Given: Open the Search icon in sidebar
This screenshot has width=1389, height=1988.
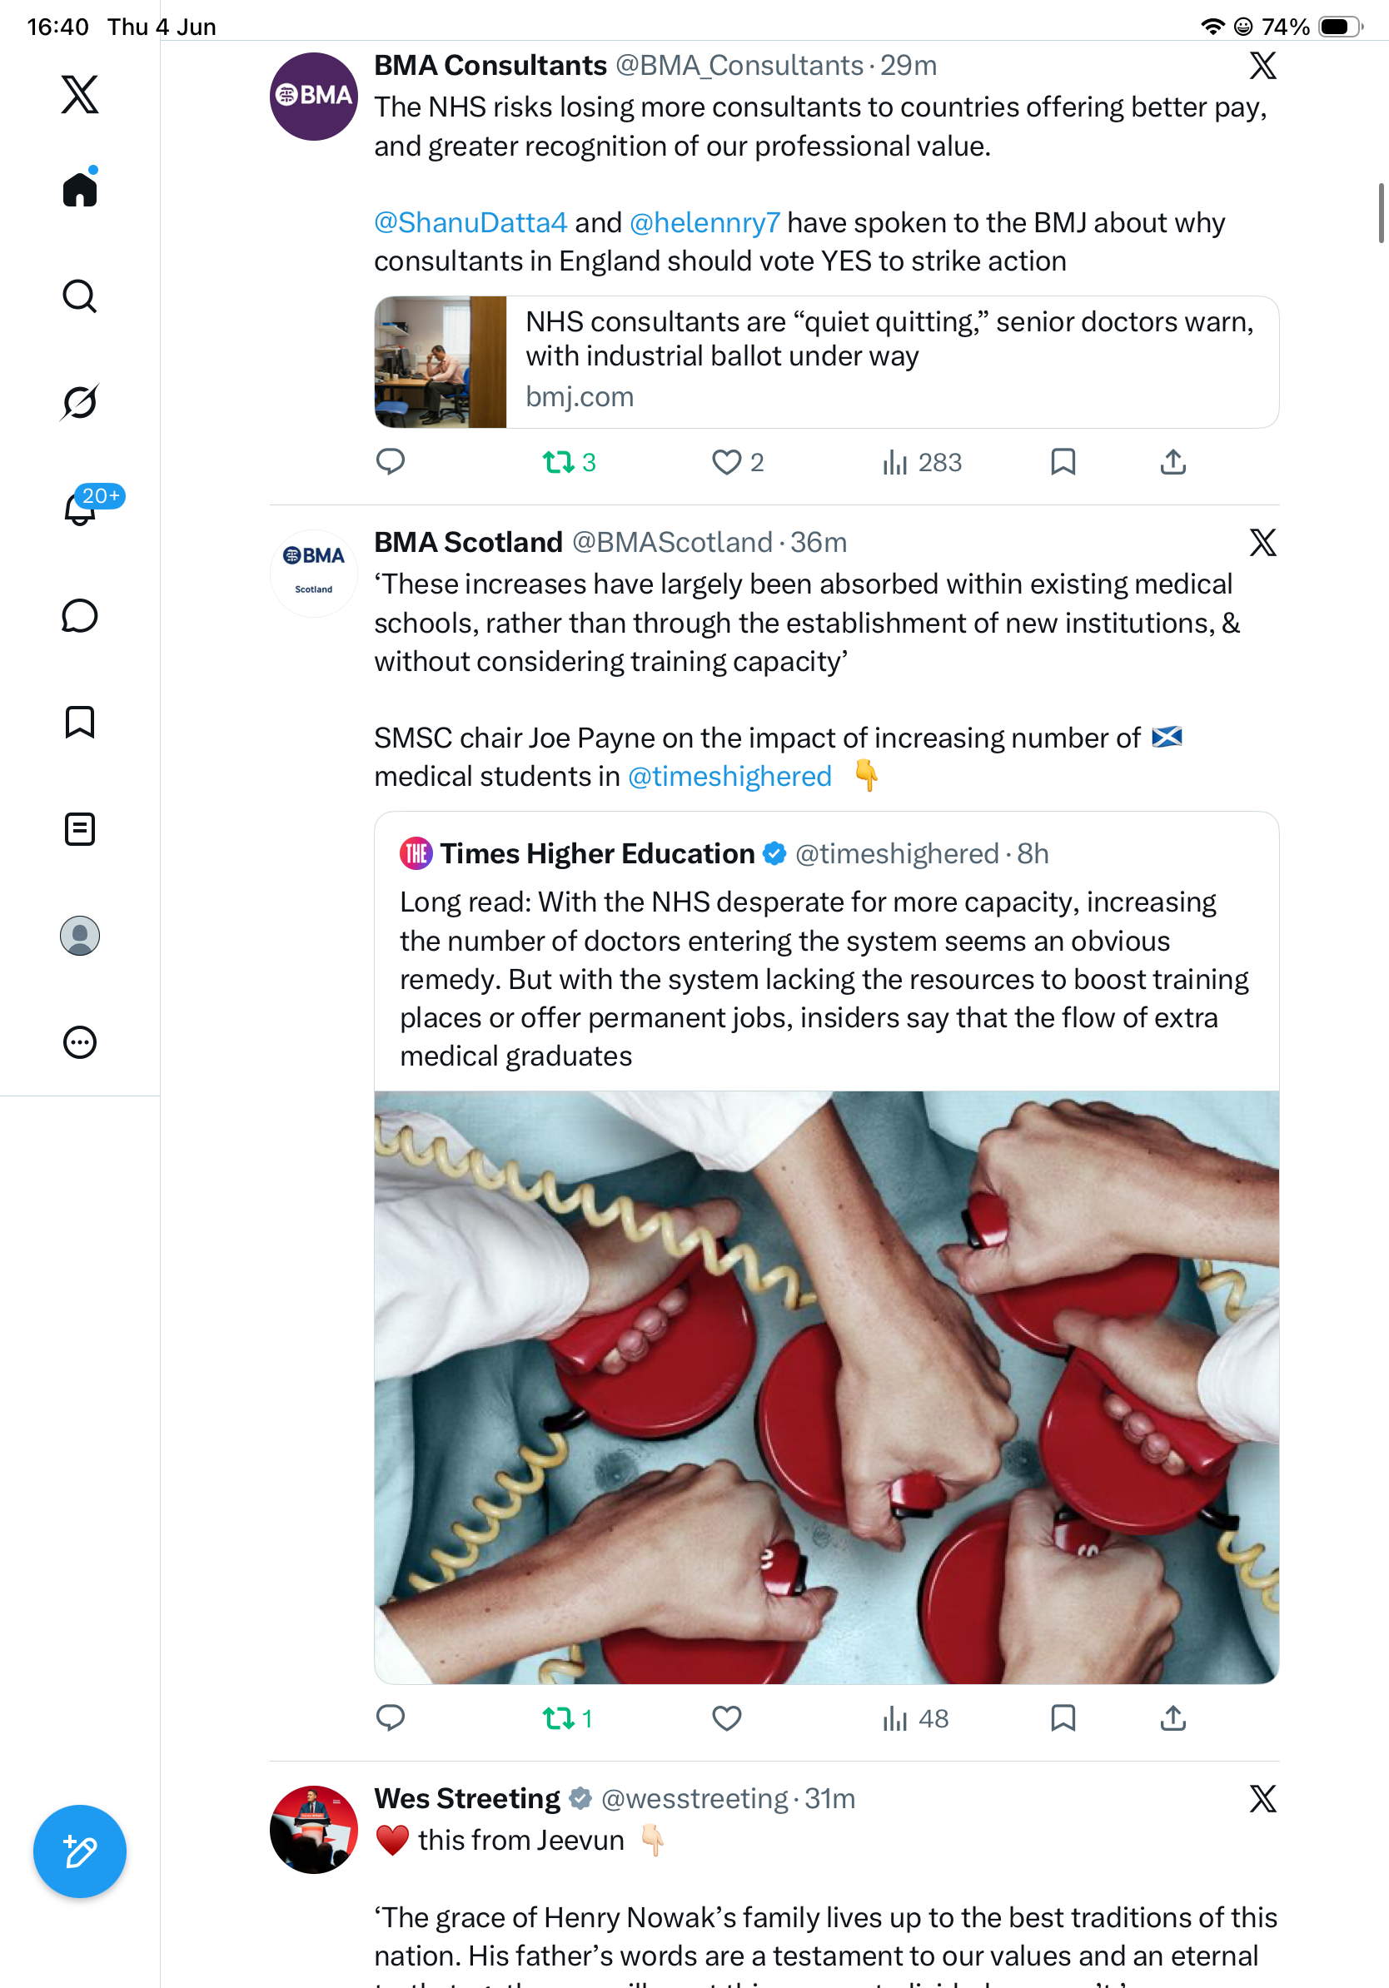Looking at the screenshot, I should 80,296.
